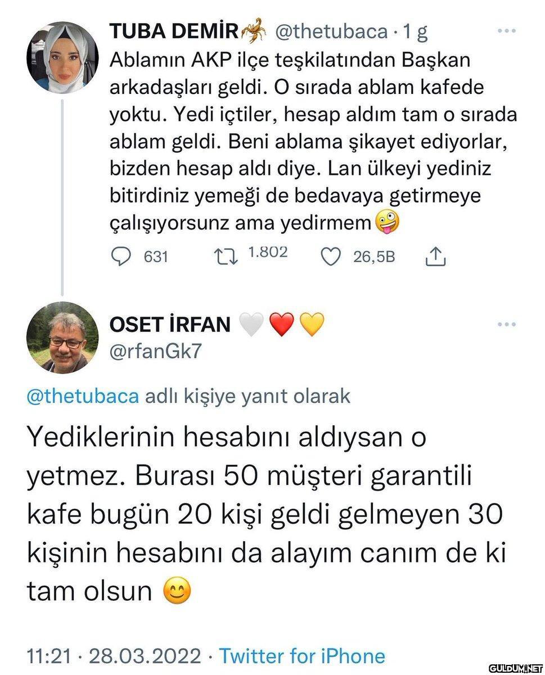The image size is (545, 675).
Task: Open Oset İrfan's profile picture
Action: (x=62, y=337)
